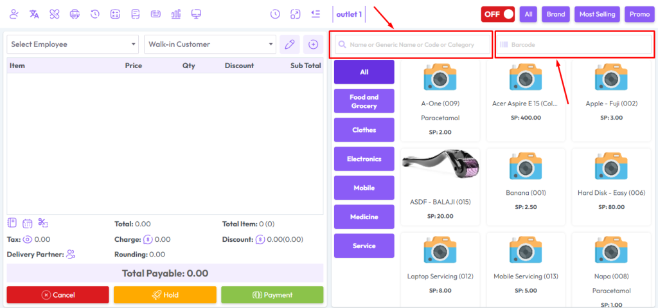Add Banana (001) product

point(526,187)
